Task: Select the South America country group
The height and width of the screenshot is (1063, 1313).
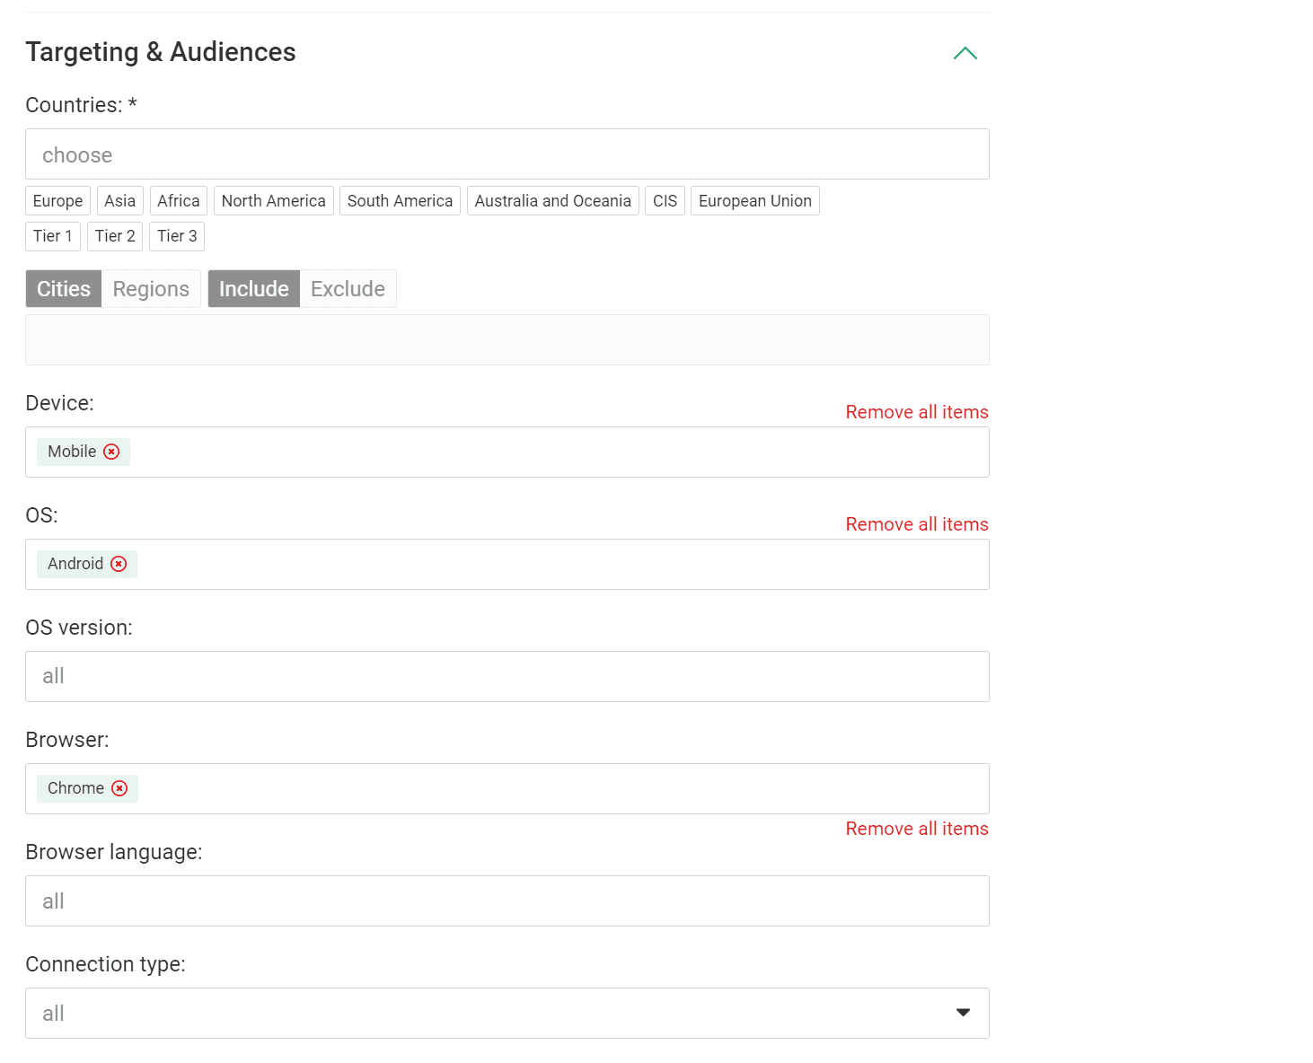Action: (400, 201)
